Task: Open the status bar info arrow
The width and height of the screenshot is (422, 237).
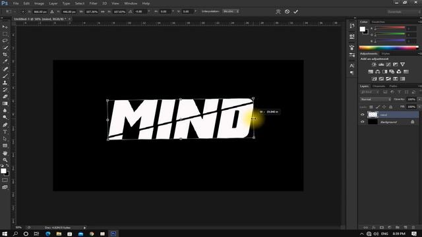Action: click(x=84, y=228)
